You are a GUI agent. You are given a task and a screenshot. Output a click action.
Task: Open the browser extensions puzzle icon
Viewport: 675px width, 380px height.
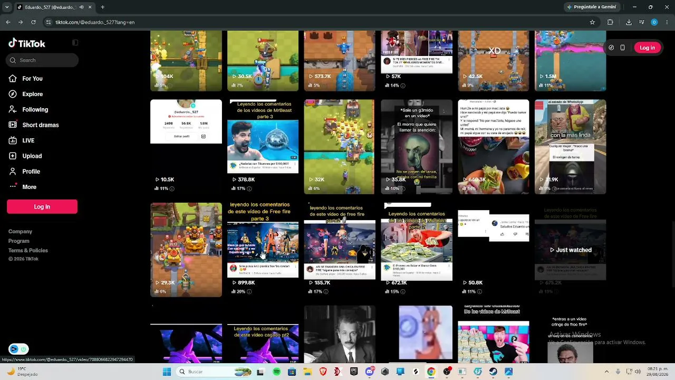tap(610, 22)
